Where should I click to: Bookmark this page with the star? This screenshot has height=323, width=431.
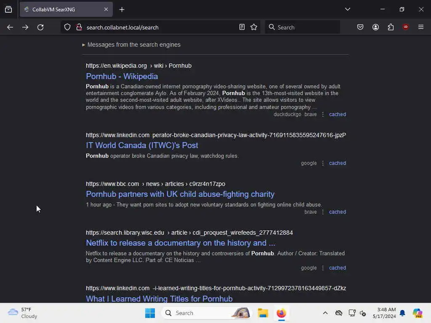click(254, 27)
